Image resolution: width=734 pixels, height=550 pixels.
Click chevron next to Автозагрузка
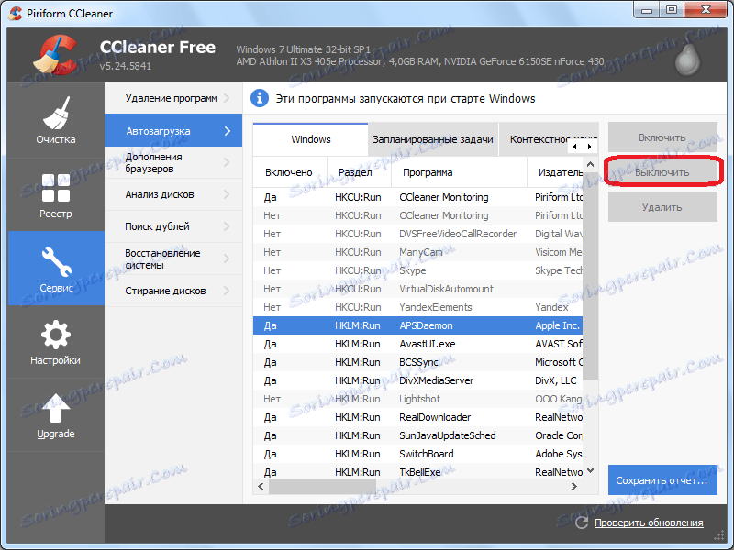pyautogui.click(x=228, y=131)
